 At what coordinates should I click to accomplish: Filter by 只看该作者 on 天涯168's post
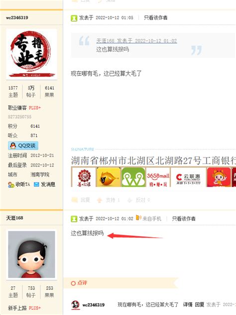184,219
